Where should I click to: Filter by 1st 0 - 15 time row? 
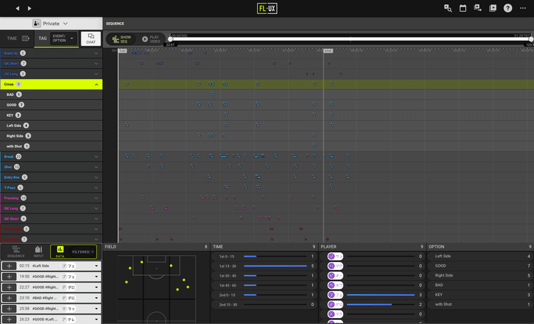point(264,257)
